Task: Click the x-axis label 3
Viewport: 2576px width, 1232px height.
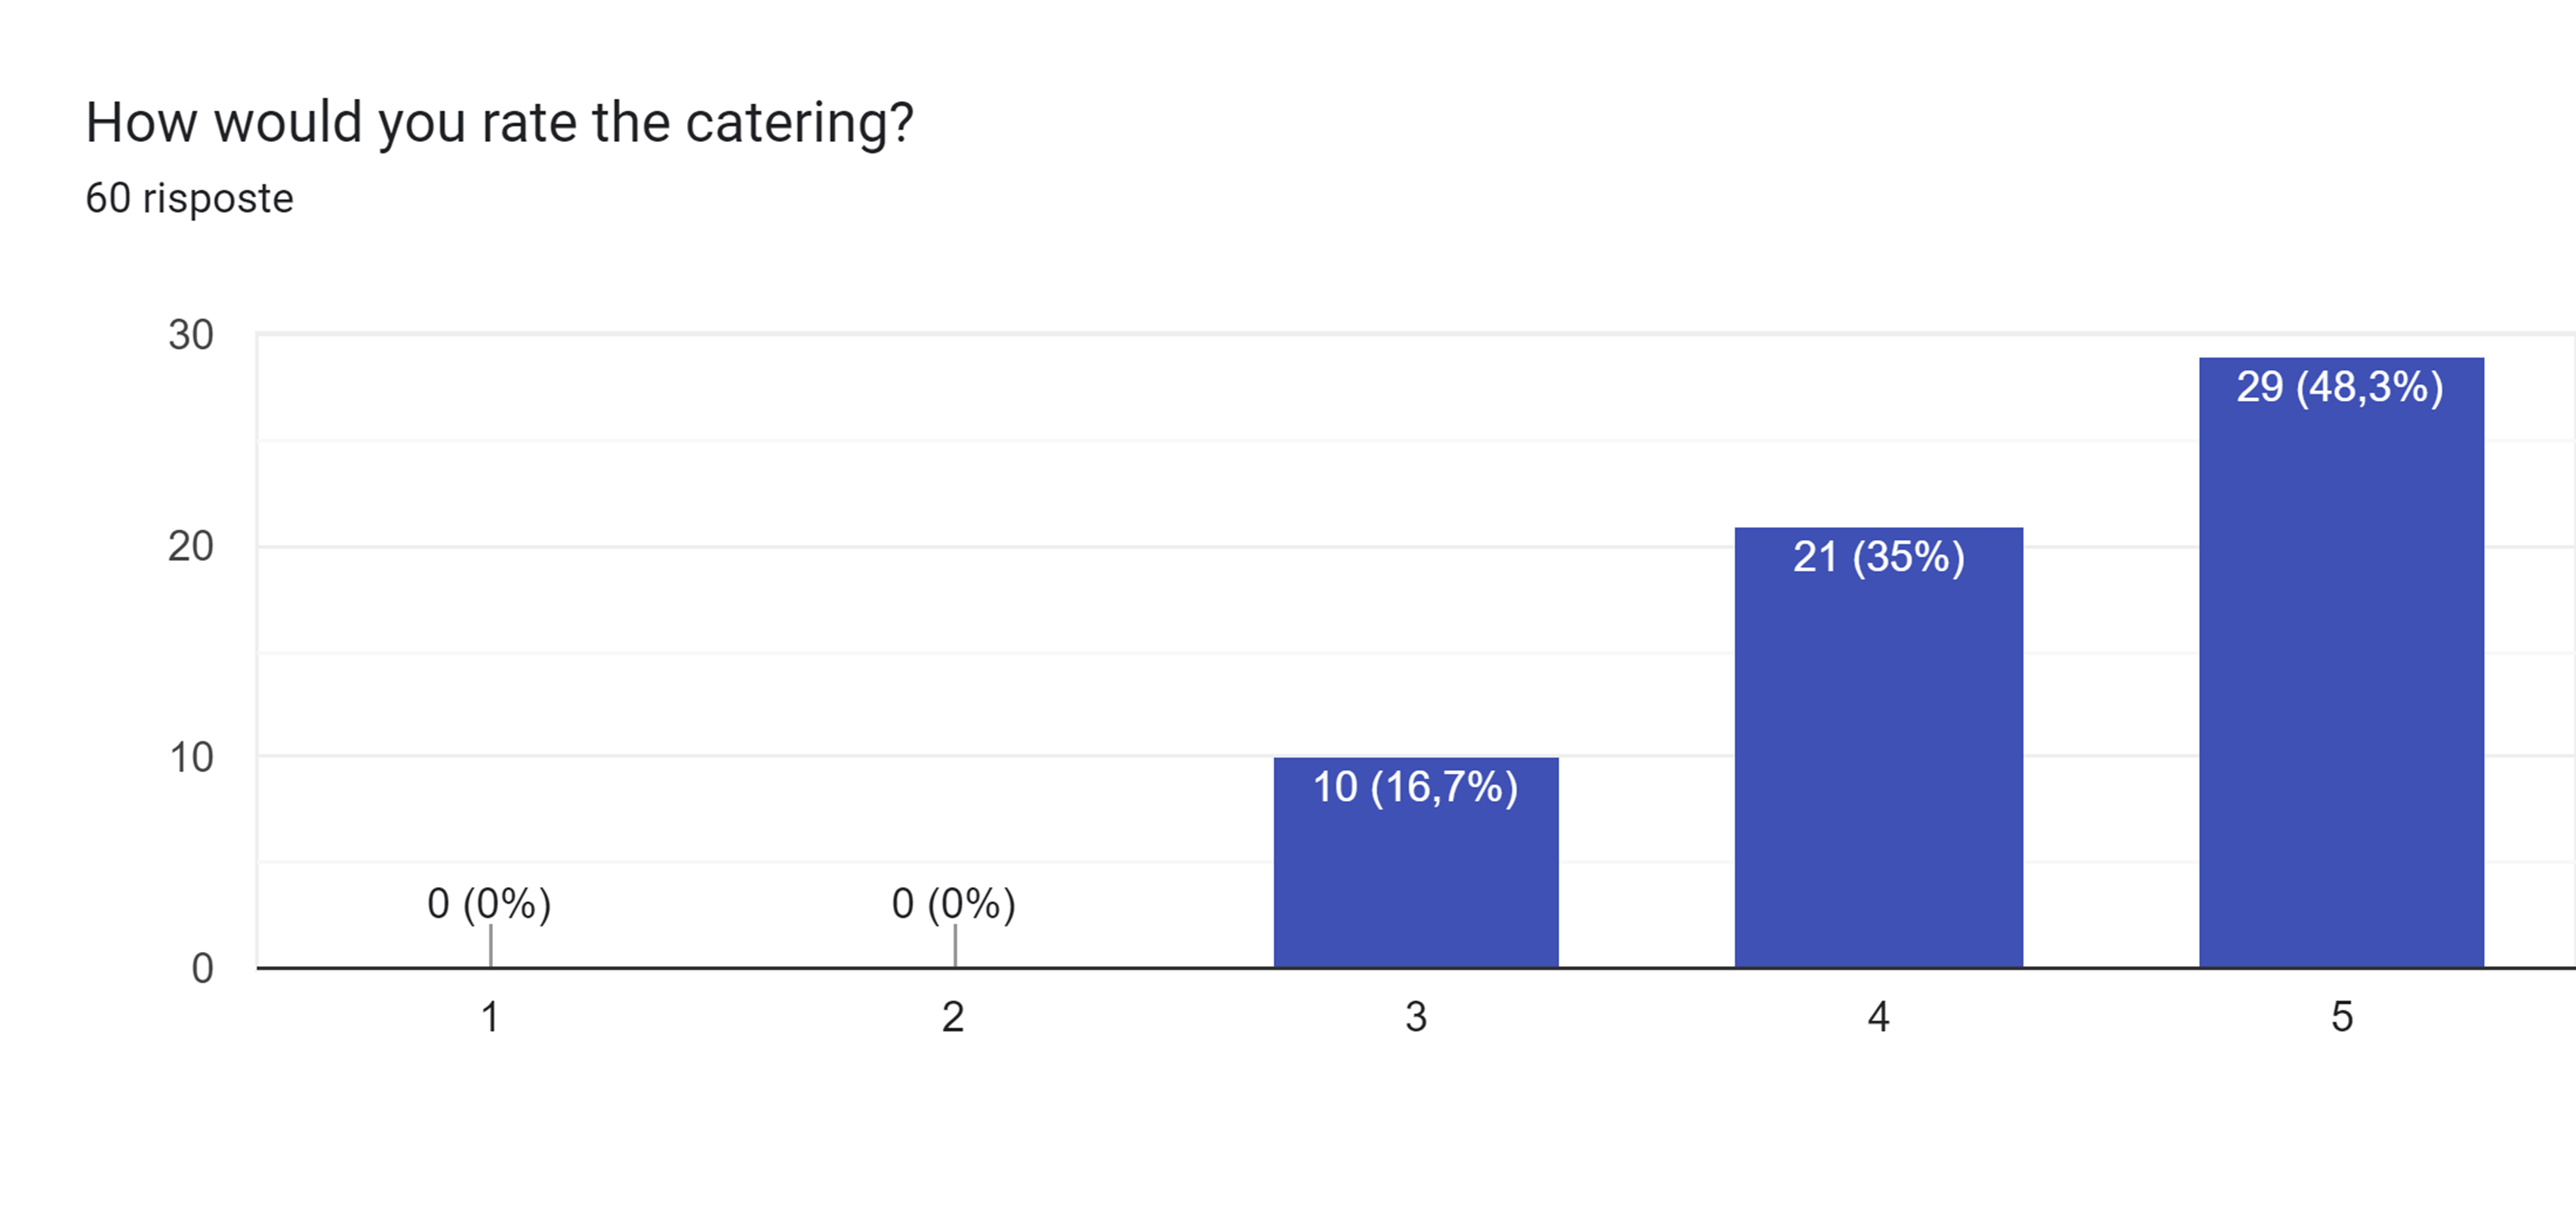Action: click(x=1416, y=1017)
